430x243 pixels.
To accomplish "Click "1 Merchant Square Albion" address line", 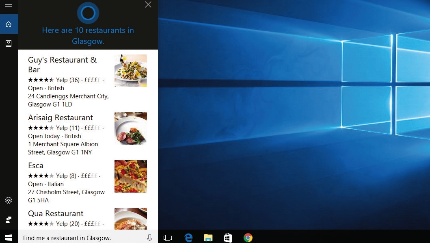I will 63,144.
